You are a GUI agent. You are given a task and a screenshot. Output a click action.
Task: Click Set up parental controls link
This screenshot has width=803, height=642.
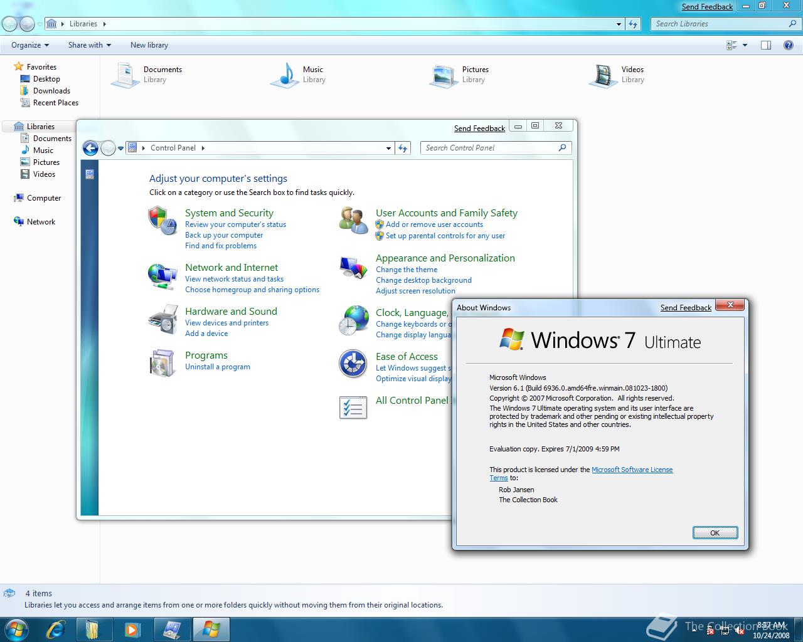point(445,236)
